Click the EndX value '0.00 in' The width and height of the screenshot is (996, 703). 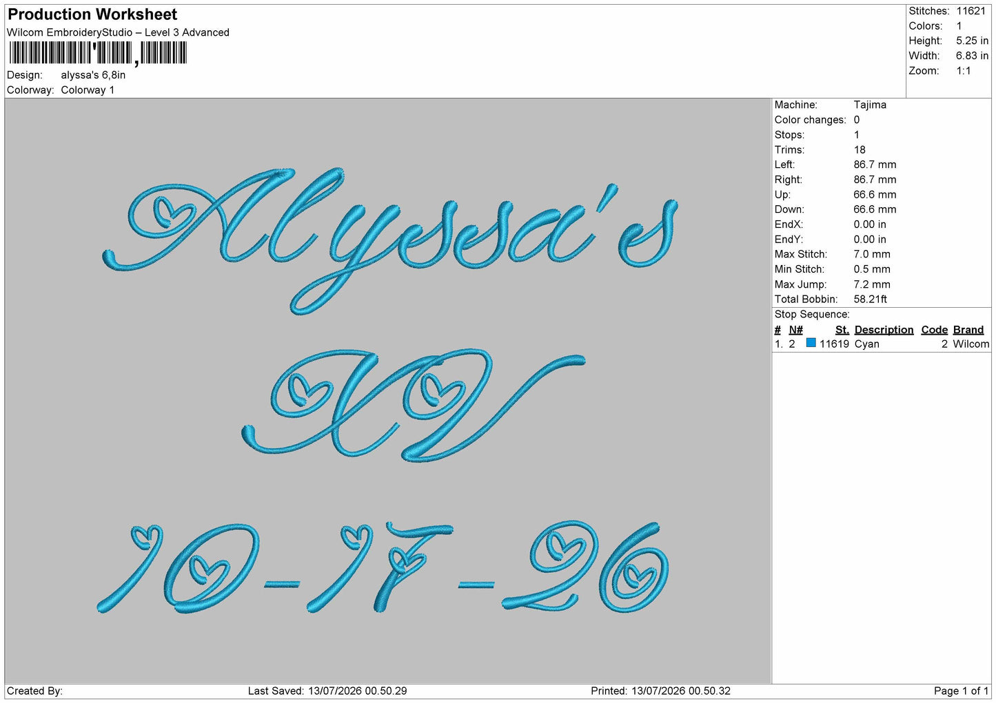click(x=870, y=224)
